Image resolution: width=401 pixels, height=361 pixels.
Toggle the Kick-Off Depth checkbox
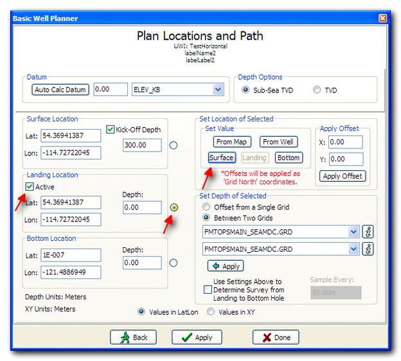[x=111, y=129]
